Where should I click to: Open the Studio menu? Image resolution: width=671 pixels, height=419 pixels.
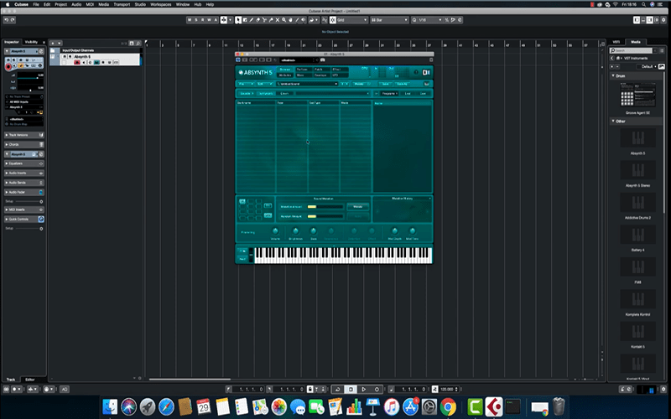point(140,4)
